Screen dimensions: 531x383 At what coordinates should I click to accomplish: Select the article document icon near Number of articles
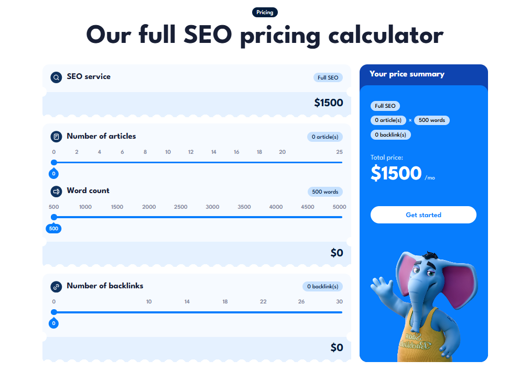[56, 136]
